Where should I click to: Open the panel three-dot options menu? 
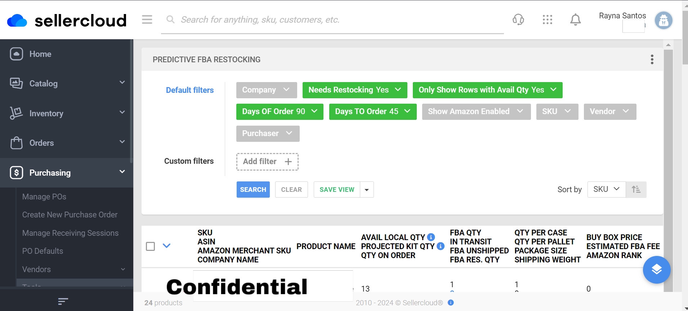[x=652, y=59]
